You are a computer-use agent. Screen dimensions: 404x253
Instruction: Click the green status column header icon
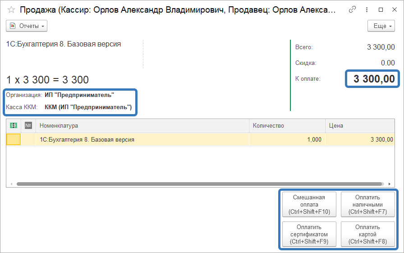pos(14,125)
